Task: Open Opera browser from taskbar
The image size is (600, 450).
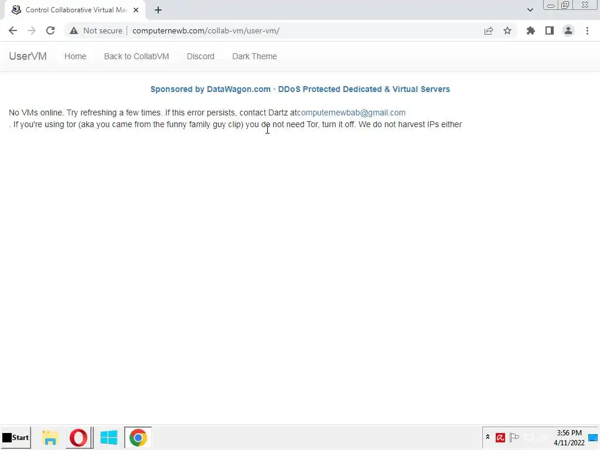Action: pos(79,437)
